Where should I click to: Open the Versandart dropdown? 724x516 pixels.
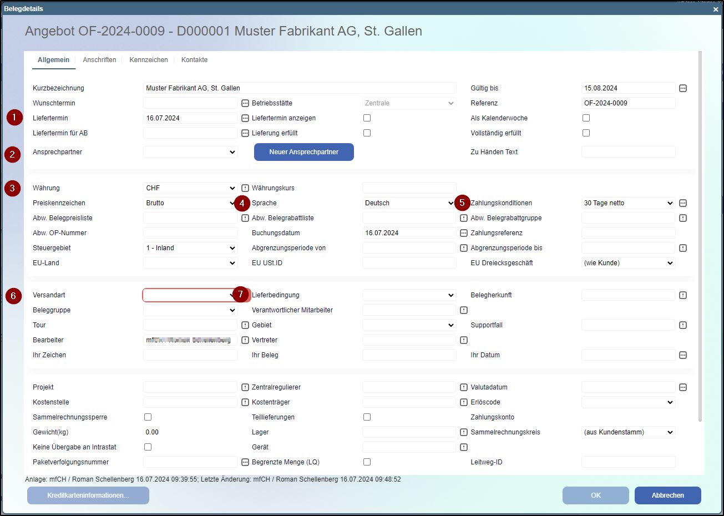[190, 295]
